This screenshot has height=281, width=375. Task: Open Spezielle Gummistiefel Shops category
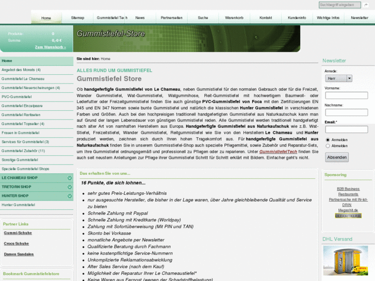[x=37, y=169]
